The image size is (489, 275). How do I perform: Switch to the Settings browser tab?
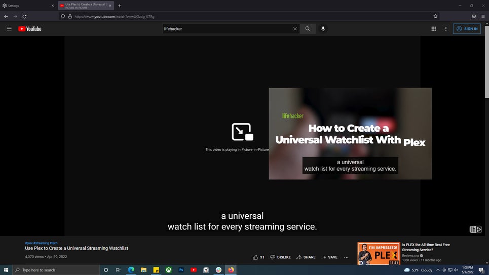[28, 6]
